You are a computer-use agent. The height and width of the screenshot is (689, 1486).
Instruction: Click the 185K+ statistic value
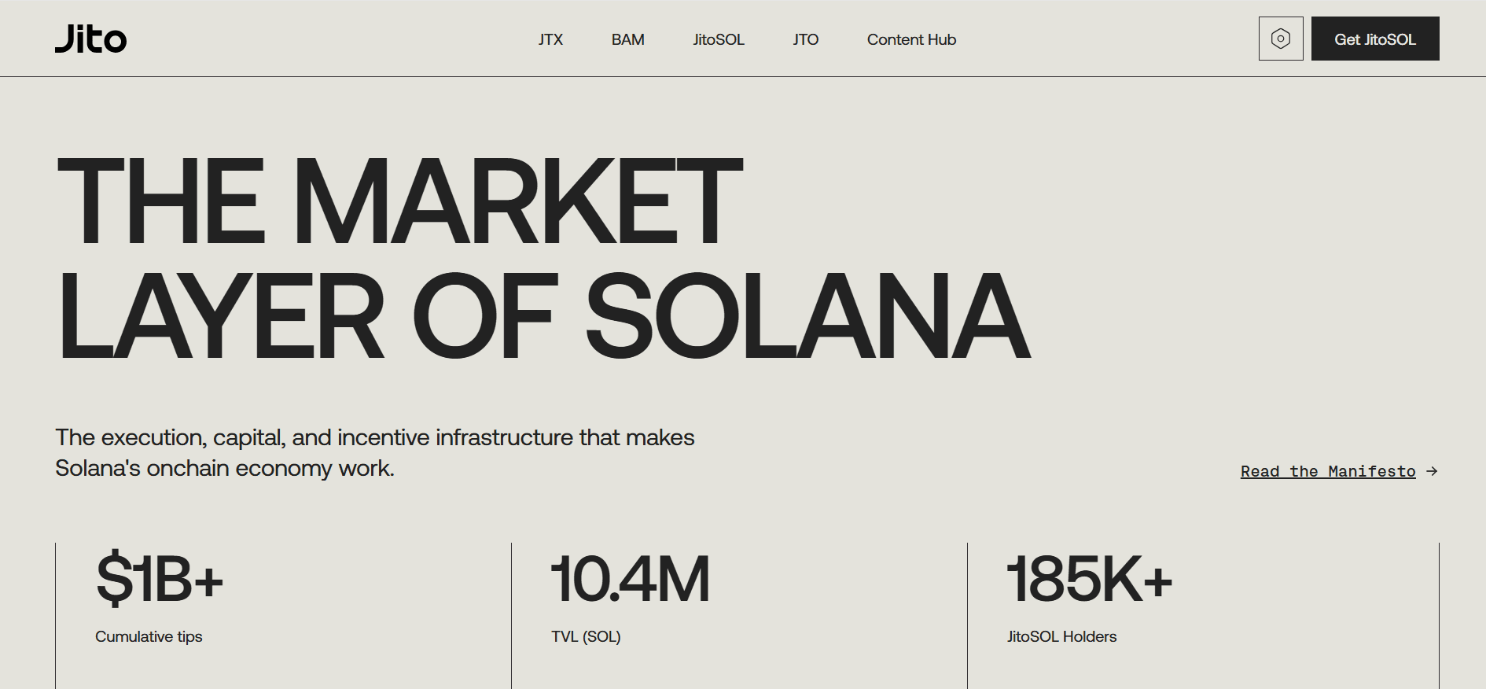click(1090, 579)
